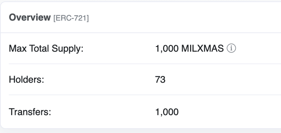Click the Holders row
Viewport: 281px width, 133px height.
[145, 79]
